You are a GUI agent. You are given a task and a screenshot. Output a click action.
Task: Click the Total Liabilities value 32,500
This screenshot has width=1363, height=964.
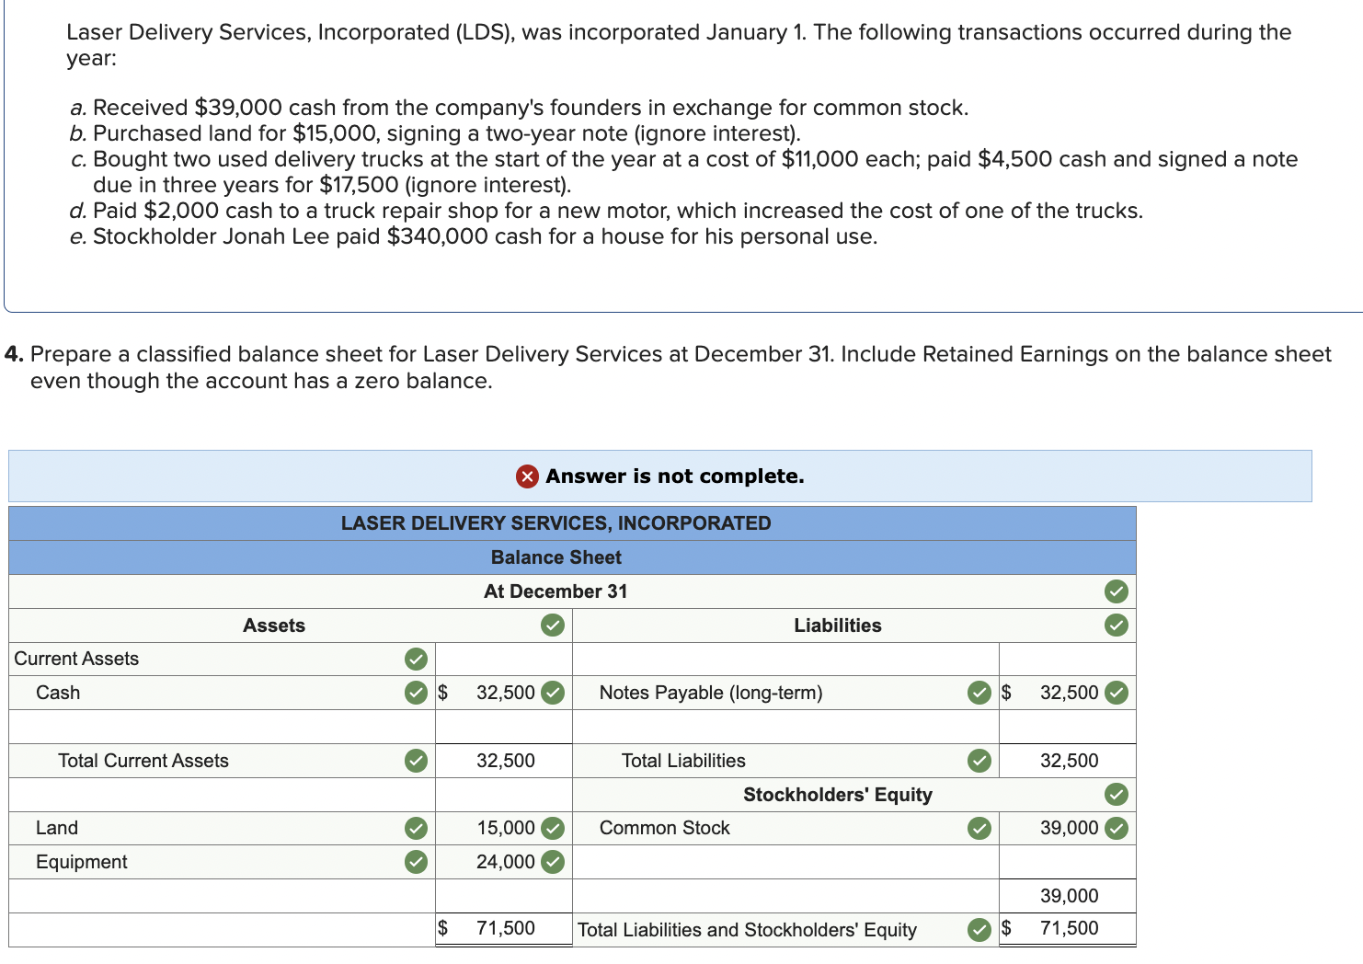[1069, 761]
